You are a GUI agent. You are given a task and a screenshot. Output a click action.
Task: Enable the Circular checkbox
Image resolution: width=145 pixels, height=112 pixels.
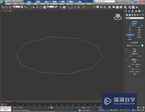point(132,74)
